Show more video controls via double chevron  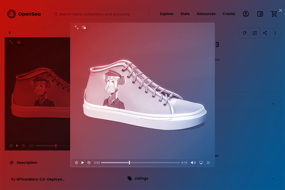pos(208,163)
